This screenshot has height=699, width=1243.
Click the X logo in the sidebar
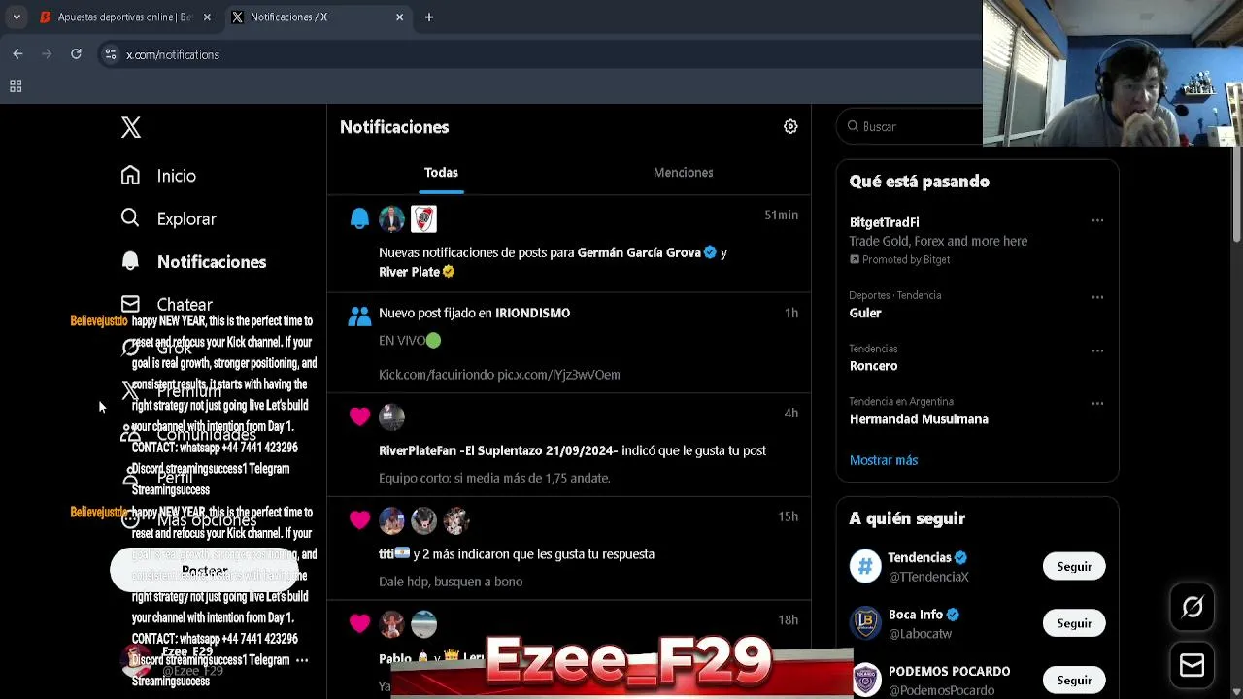pyautogui.click(x=131, y=127)
